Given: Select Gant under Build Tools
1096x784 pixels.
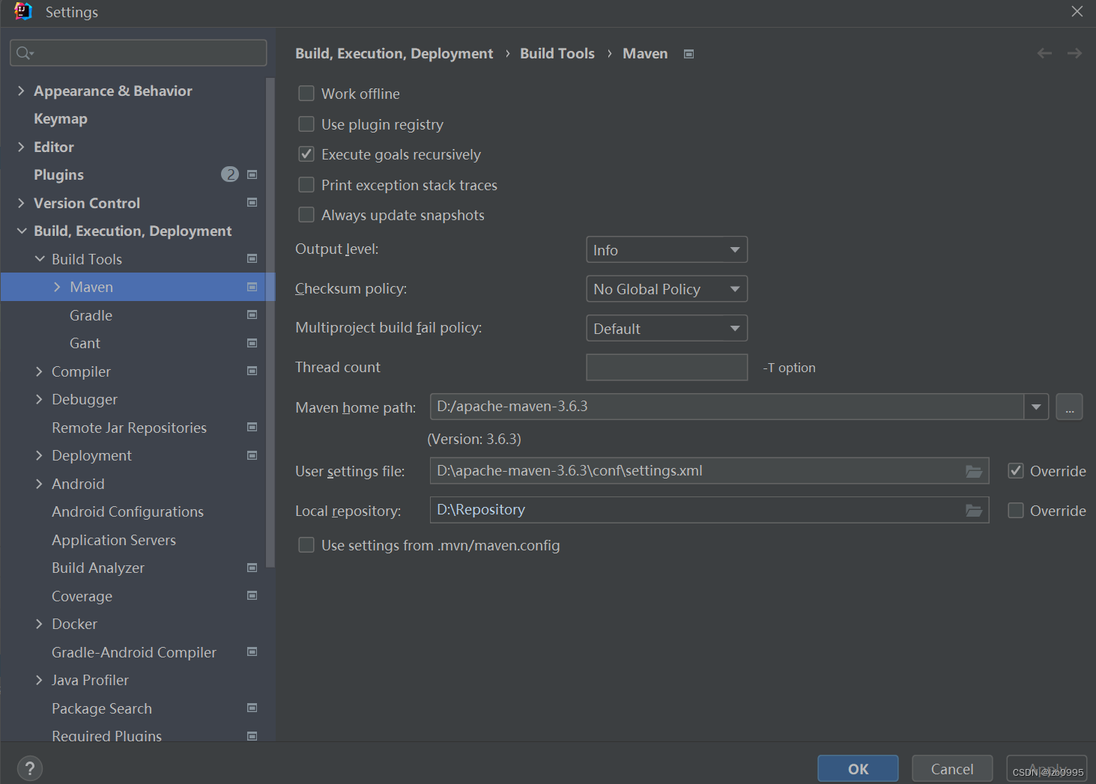Looking at the screenshot, I should 85,343.
